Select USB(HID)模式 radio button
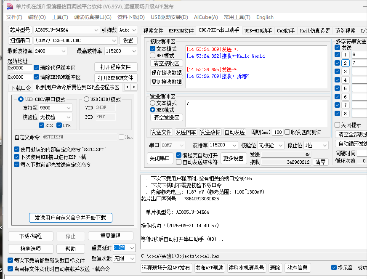 pos(86,99)
